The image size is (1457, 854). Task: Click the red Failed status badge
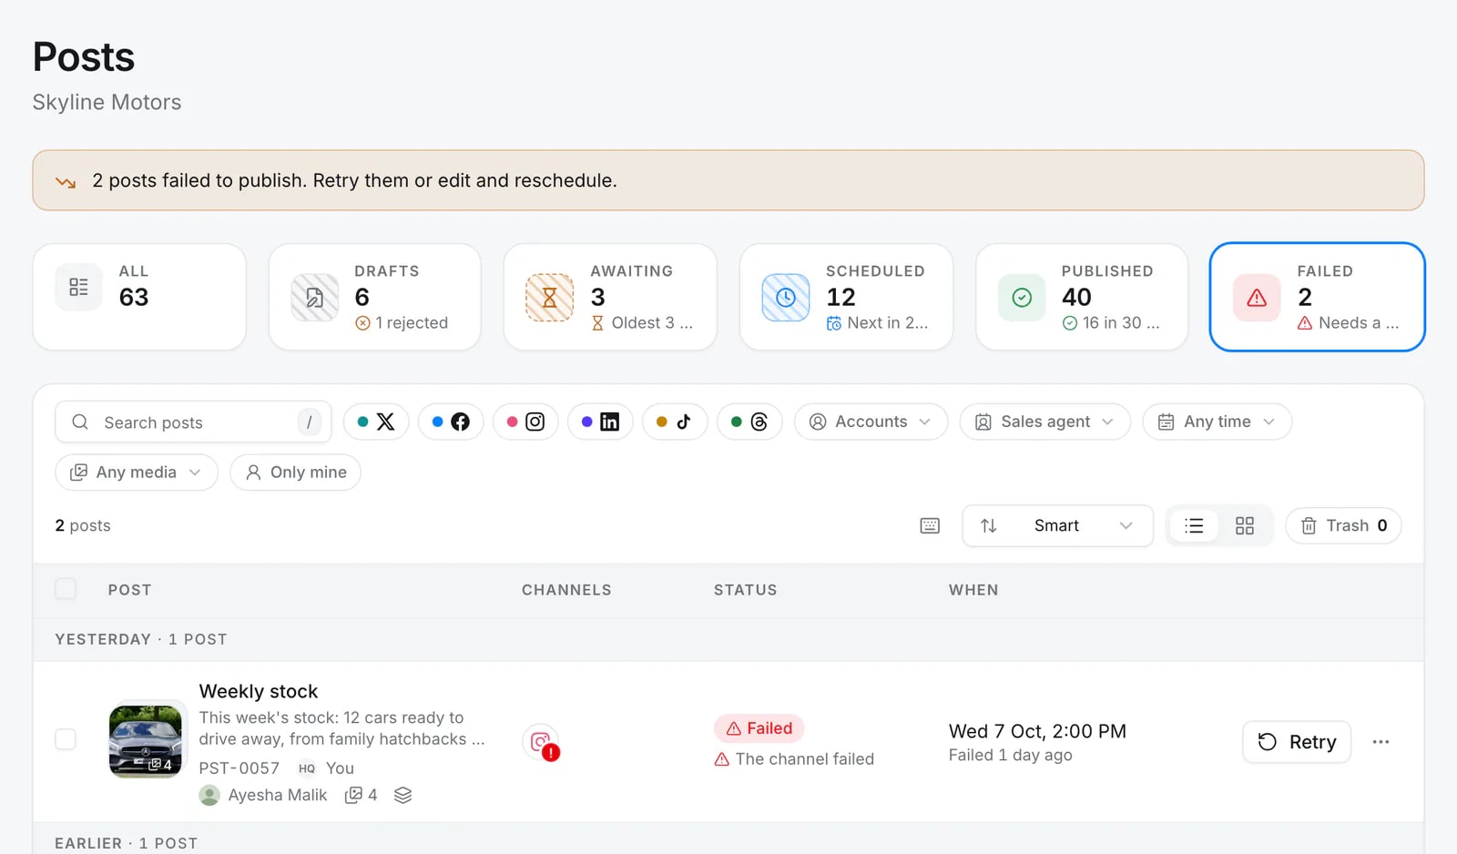tap(759, 728)
